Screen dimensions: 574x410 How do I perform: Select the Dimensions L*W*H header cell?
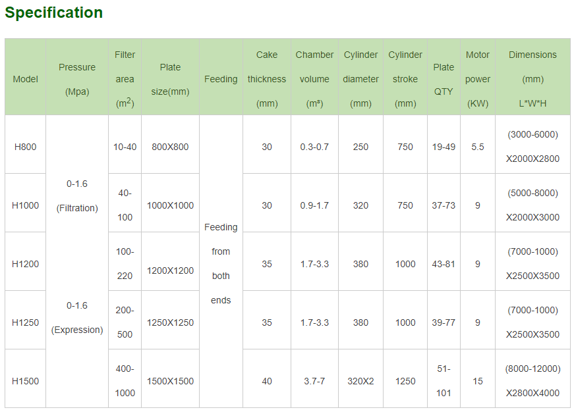click(532, 79)
